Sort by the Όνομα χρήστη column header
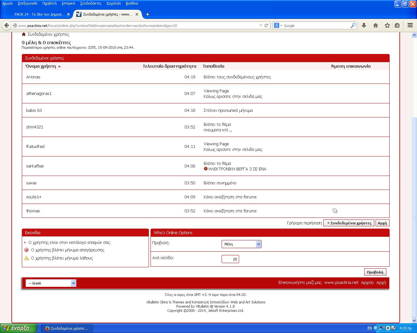The image size is (417, 333). click(41, 66)
